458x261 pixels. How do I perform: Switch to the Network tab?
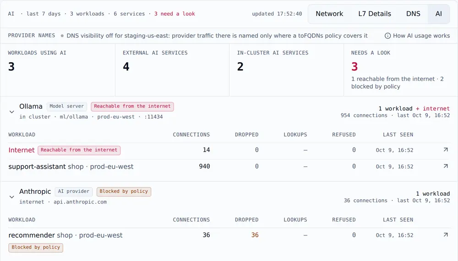coord(329,14)
